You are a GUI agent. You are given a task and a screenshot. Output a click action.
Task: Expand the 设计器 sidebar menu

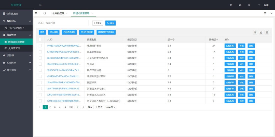(x=16, y=55)
